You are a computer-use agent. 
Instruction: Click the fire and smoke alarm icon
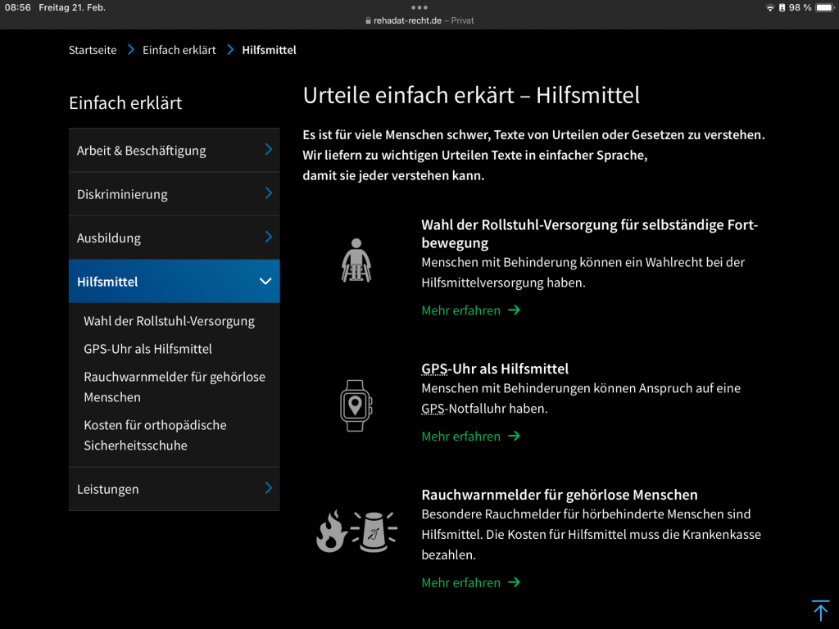coord(356,532)
